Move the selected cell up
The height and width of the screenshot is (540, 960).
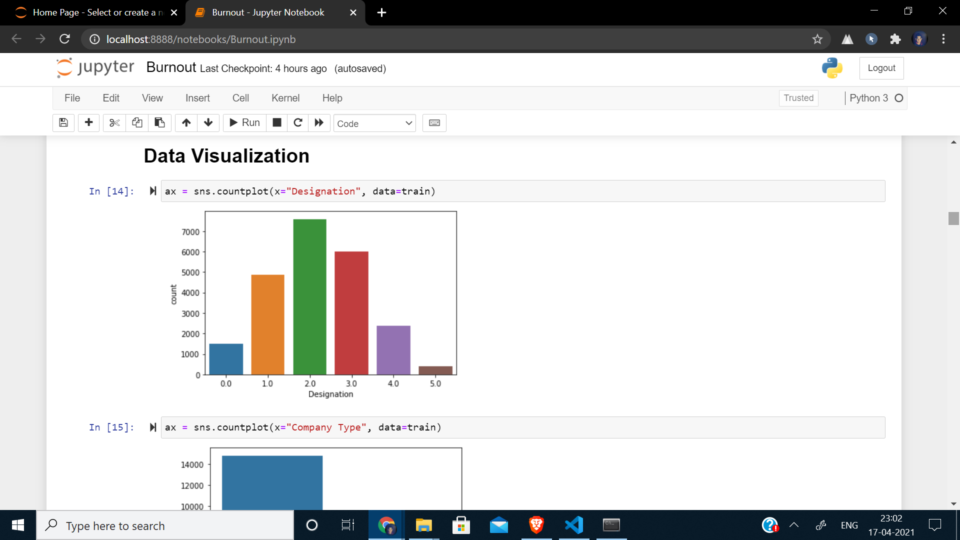[186, 122]
